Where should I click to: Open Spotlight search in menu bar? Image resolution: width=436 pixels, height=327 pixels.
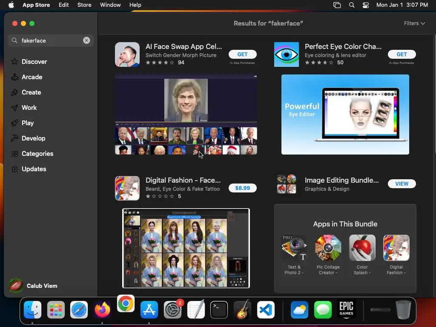351,5
